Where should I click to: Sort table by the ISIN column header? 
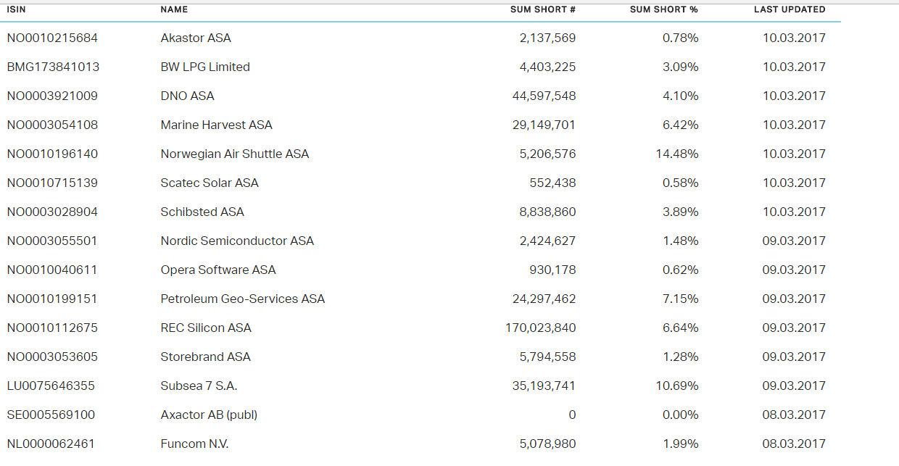16,9
